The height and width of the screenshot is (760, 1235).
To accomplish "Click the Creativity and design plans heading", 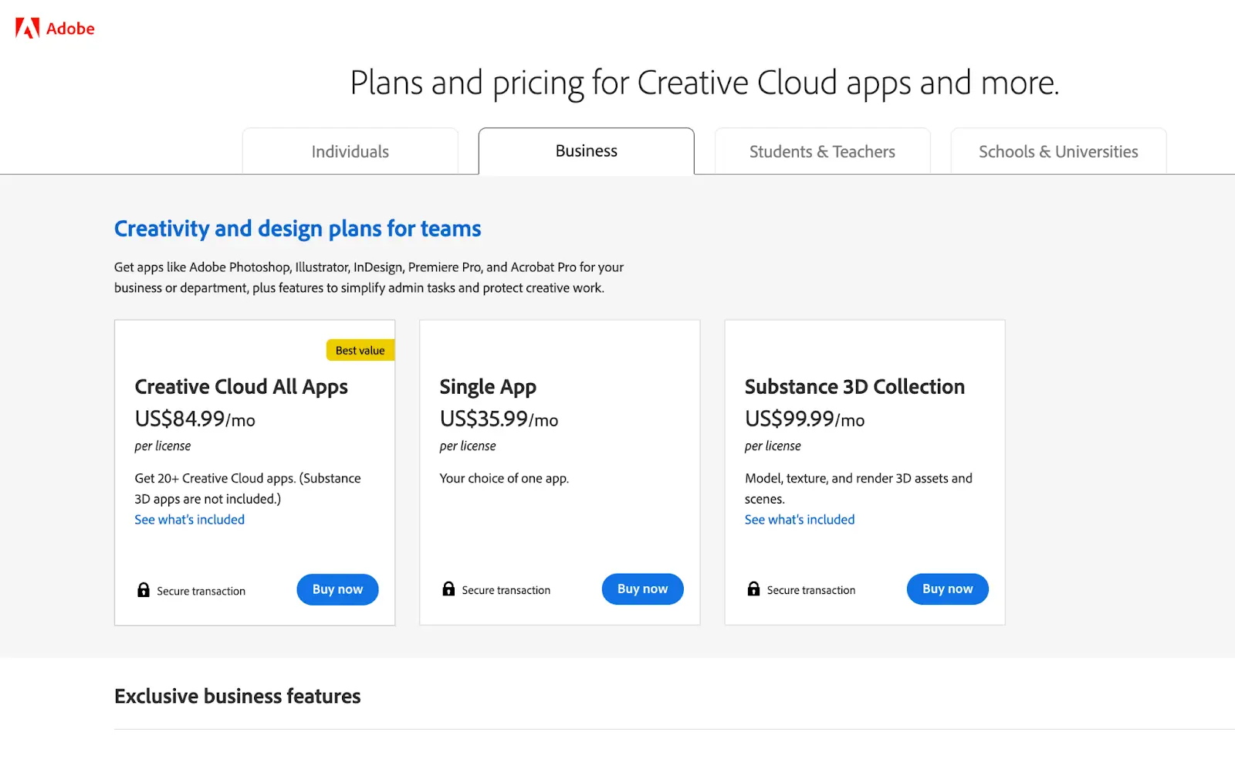I will [297, 229].
